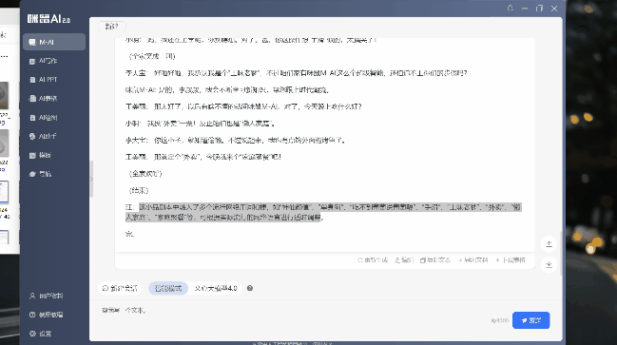The image size is (617, 345).
Task: Minimize the AI application window
Action: 525,9
